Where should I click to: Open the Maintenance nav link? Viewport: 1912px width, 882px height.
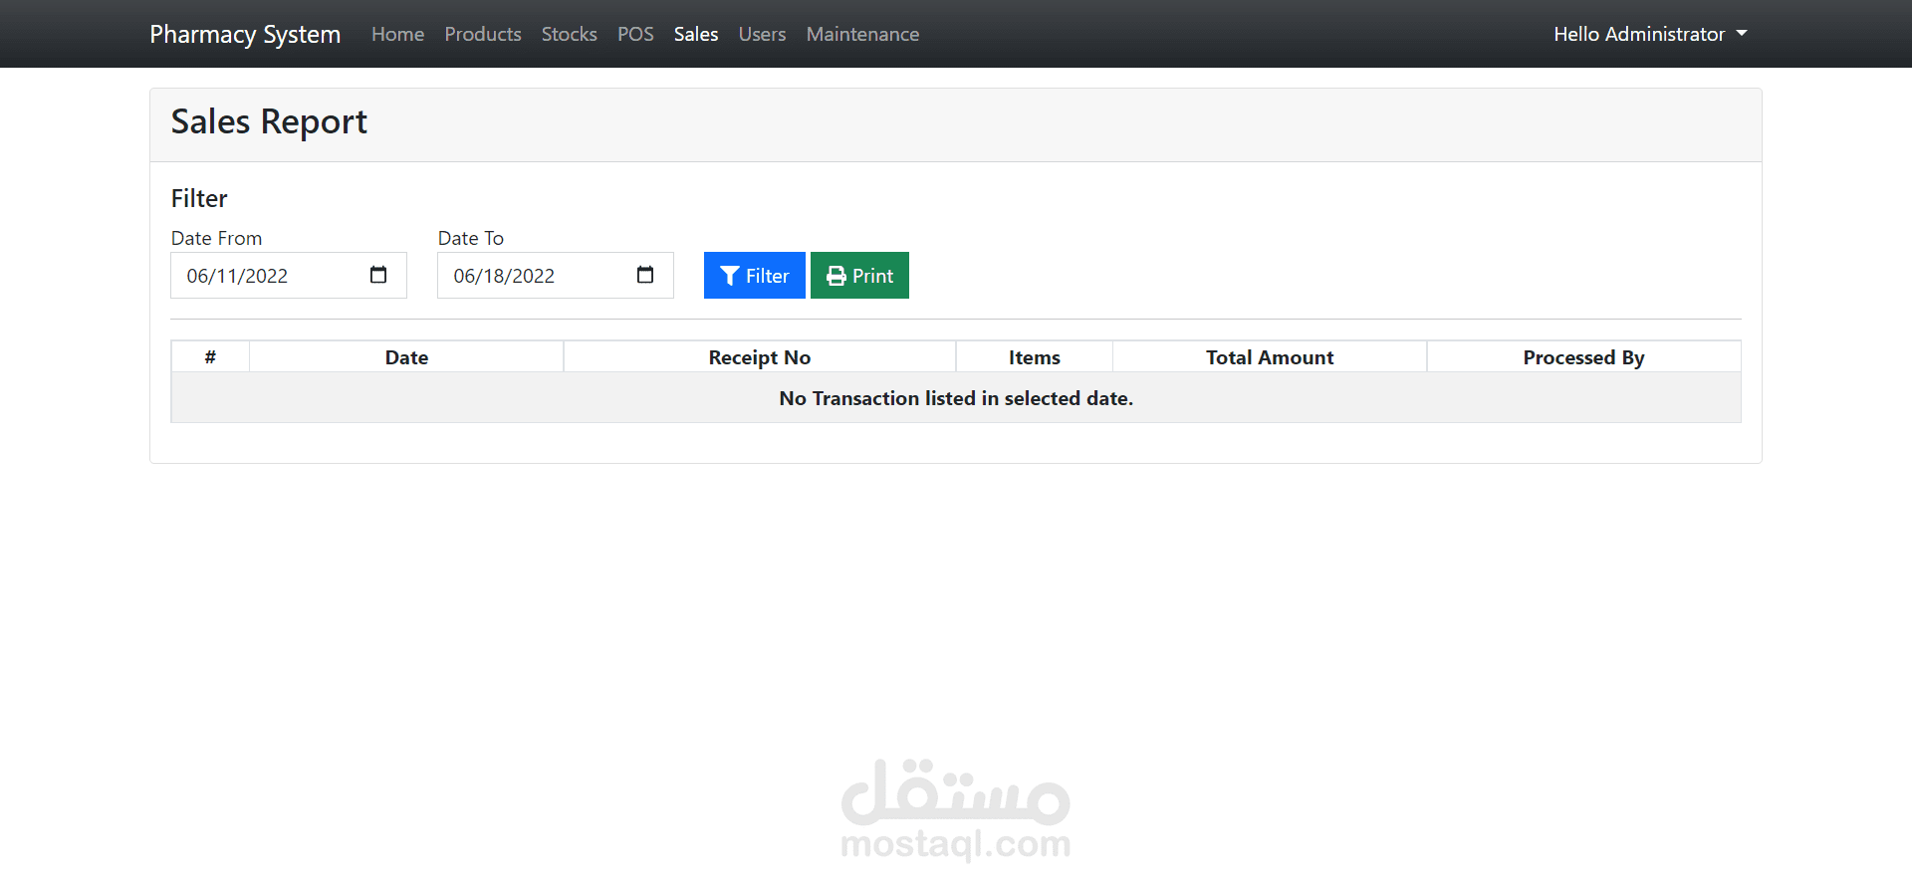pos(862,34)
